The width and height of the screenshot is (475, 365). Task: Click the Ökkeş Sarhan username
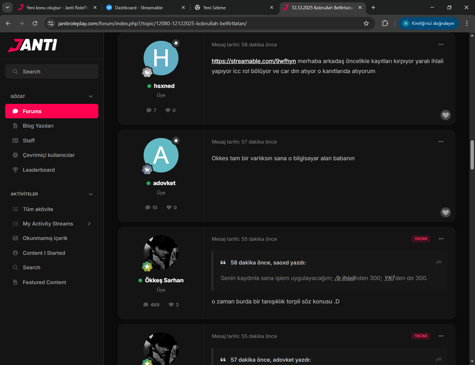pyautogui.click(x=164, y=280)
